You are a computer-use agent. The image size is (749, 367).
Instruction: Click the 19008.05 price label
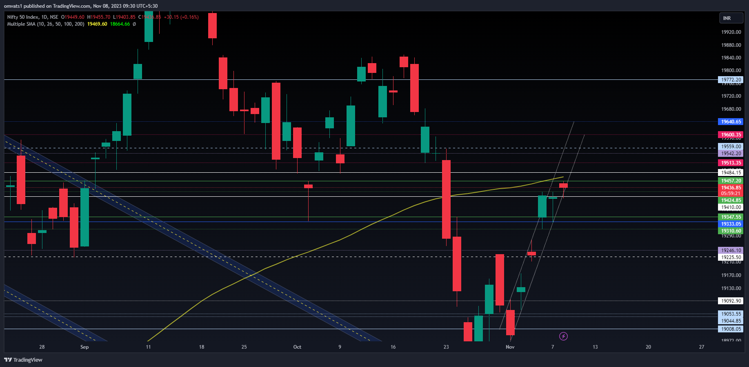click(x=731, y=329)
